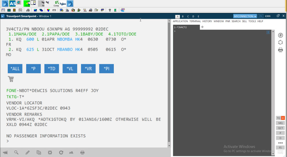Click the *PI button
Viewport: 287px width, 157px height.
click(106, 69)
